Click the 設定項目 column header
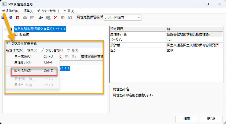This screenshot has width=226, height=124. coord(138,29)
